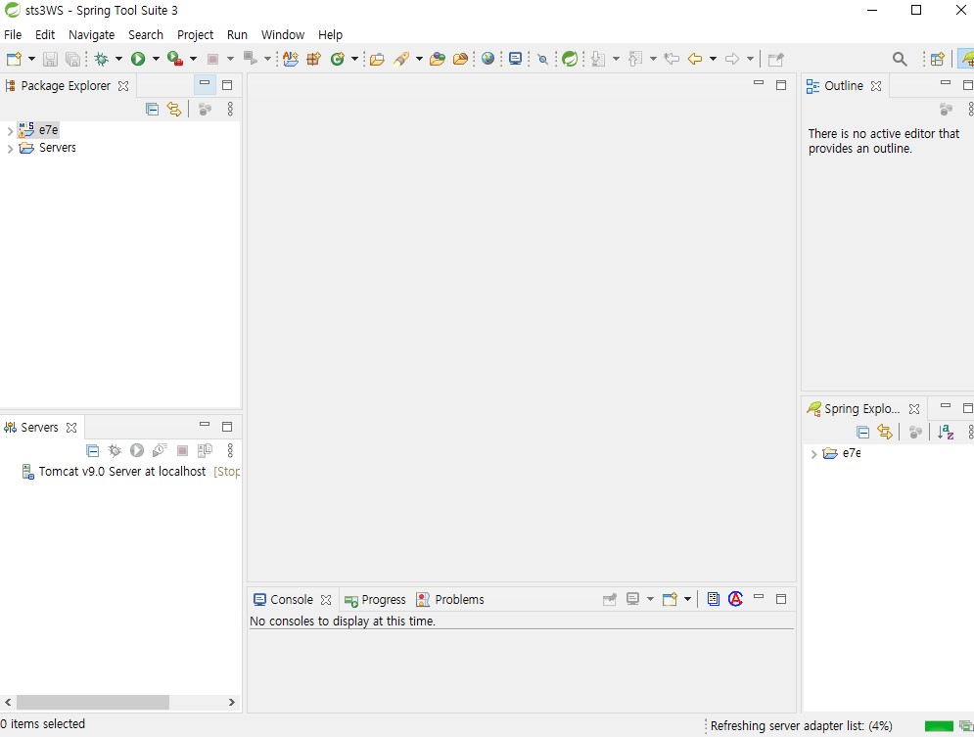Open the Debug dropdown arrow

[118, 59]
